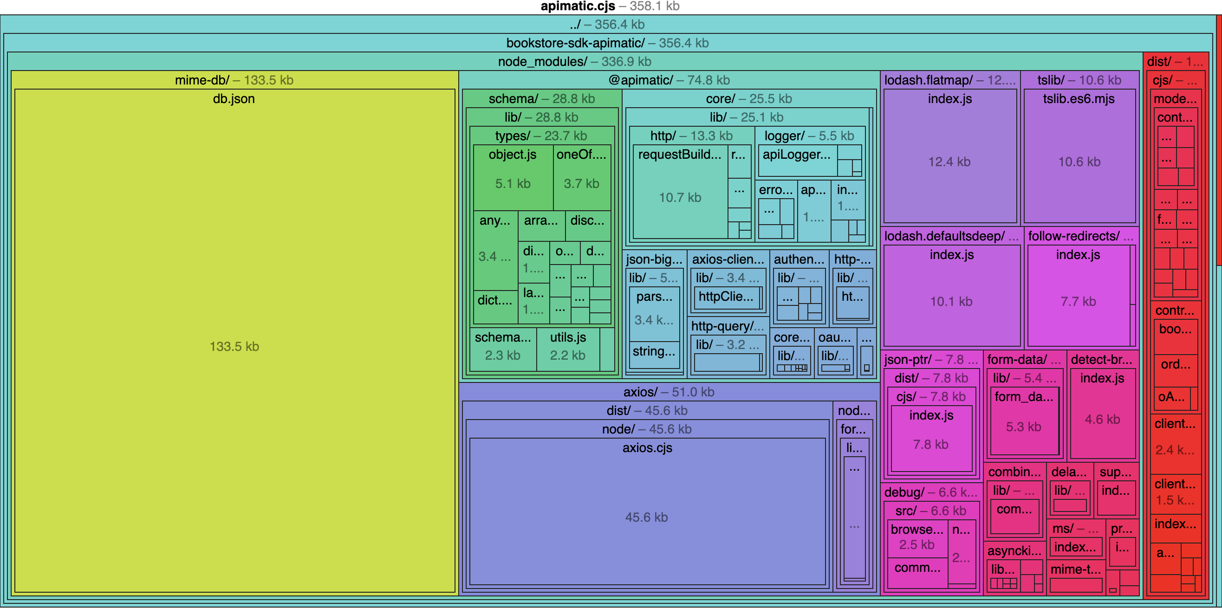Click the mime-db/ folder header
This screenshot has height=608, width=1222.
(x=234, y=80)
